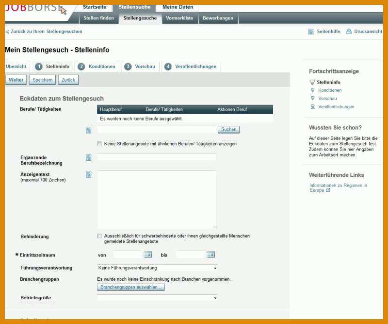388x324 pixels.
Task: Click external link icon next to Europa
Action: click(x=328, y=190)
